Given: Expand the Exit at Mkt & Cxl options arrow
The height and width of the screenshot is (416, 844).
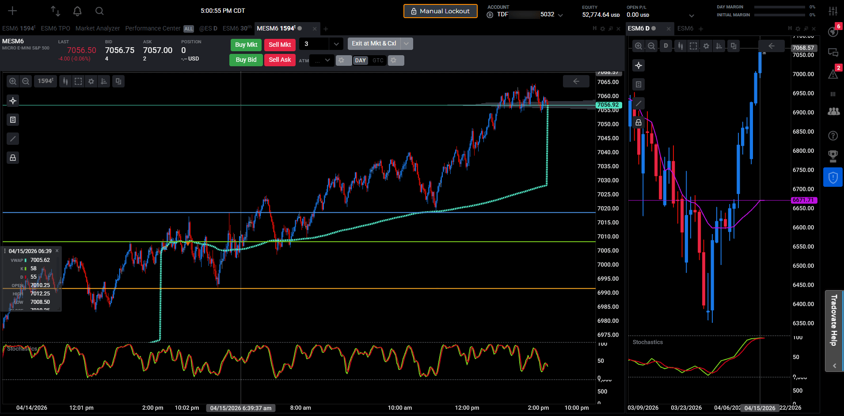Looking at the screenshot, I should point(407,44).
